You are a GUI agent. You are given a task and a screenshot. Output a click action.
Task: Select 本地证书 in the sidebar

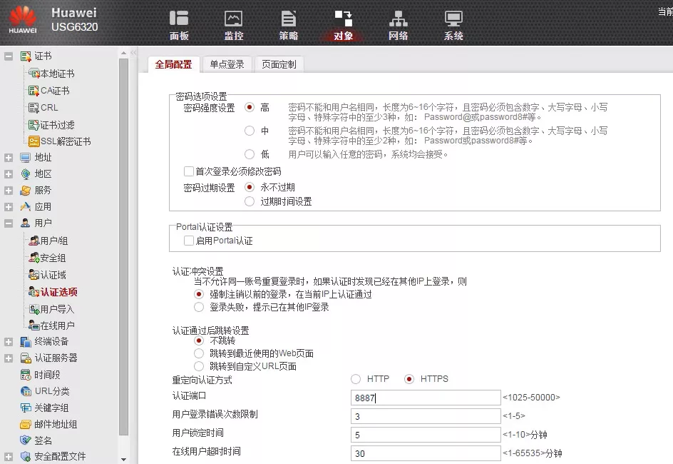click(x=56, y=74)
